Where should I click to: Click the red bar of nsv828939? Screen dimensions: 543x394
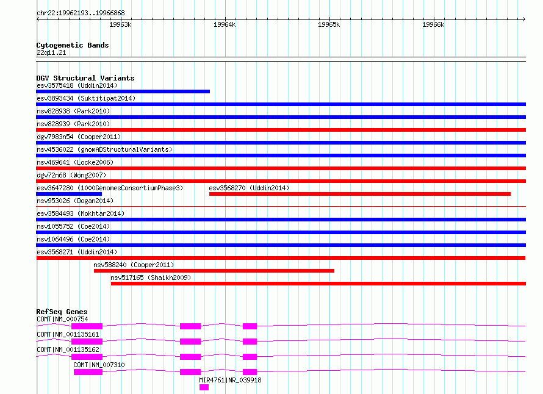click(281, 130)
